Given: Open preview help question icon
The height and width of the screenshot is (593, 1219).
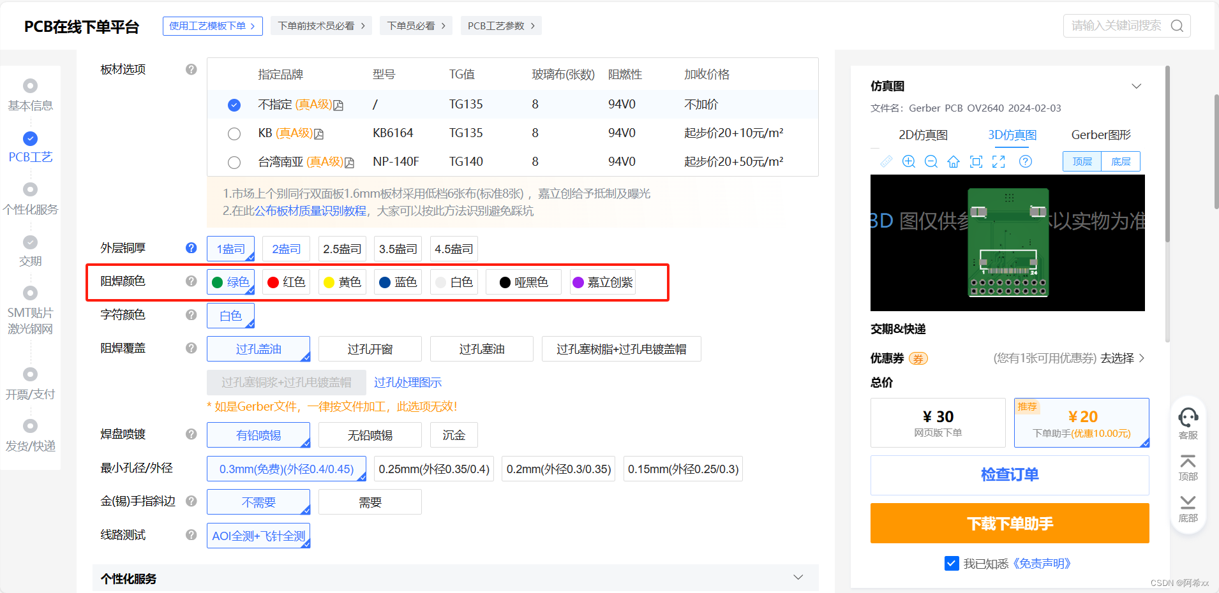Looking at the screenshot, I should pyautogui.click(x=1026, y=161).
